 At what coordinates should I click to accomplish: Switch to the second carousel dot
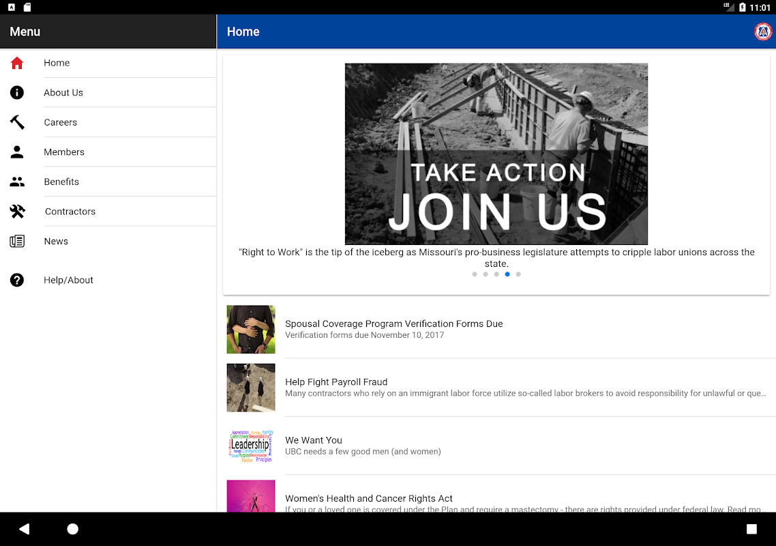[x=486, y=274]
